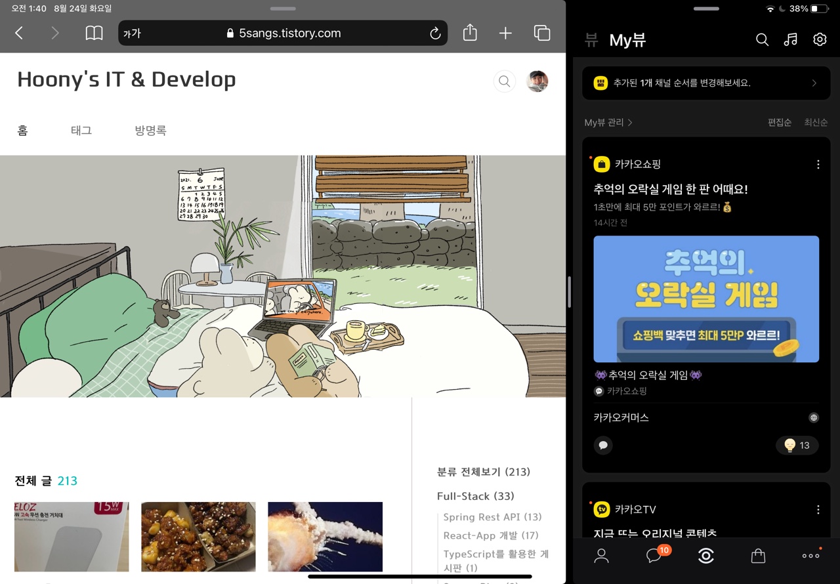Image resolution: width=840 pixels, height=584 pixels.
Task: Search in KakaoTalk My뷰
Action: [762, 40]
